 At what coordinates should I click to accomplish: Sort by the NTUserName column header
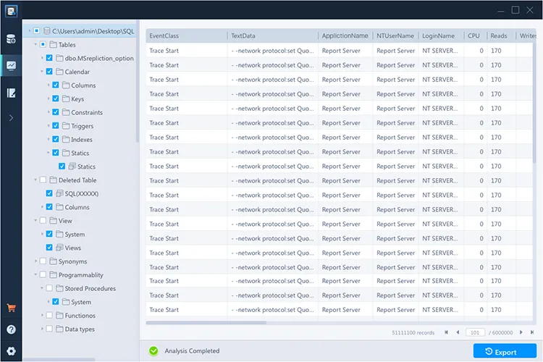tap(395, 35)
